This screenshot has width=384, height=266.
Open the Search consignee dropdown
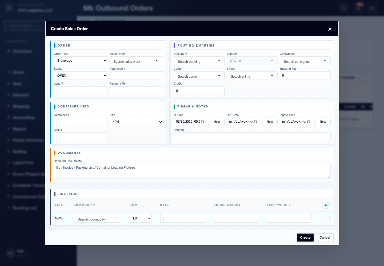click(x=305, y=61)
